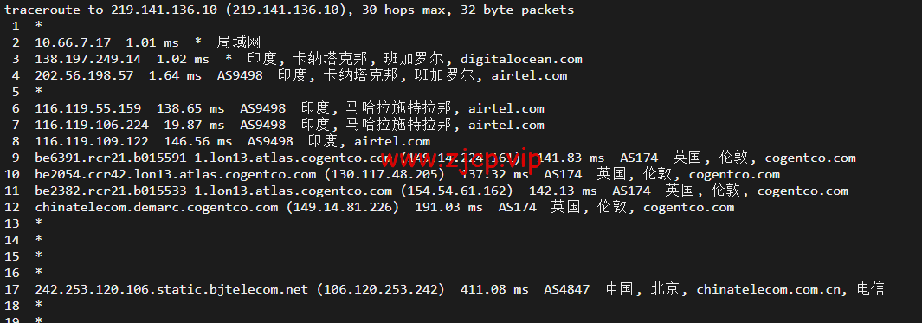Click the digitalocean.com text on hop 3
Screen dimensions: 922x323
pyautogui.click(x=521, y=60)
